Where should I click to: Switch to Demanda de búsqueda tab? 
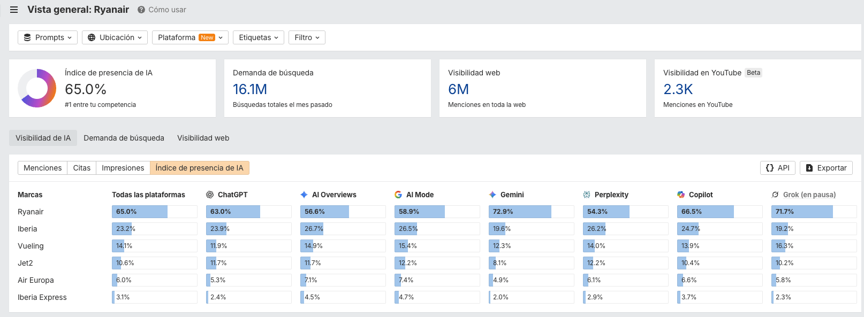(124, 138)
